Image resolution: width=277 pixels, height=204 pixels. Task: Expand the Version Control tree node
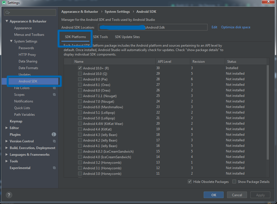[7, 141]
